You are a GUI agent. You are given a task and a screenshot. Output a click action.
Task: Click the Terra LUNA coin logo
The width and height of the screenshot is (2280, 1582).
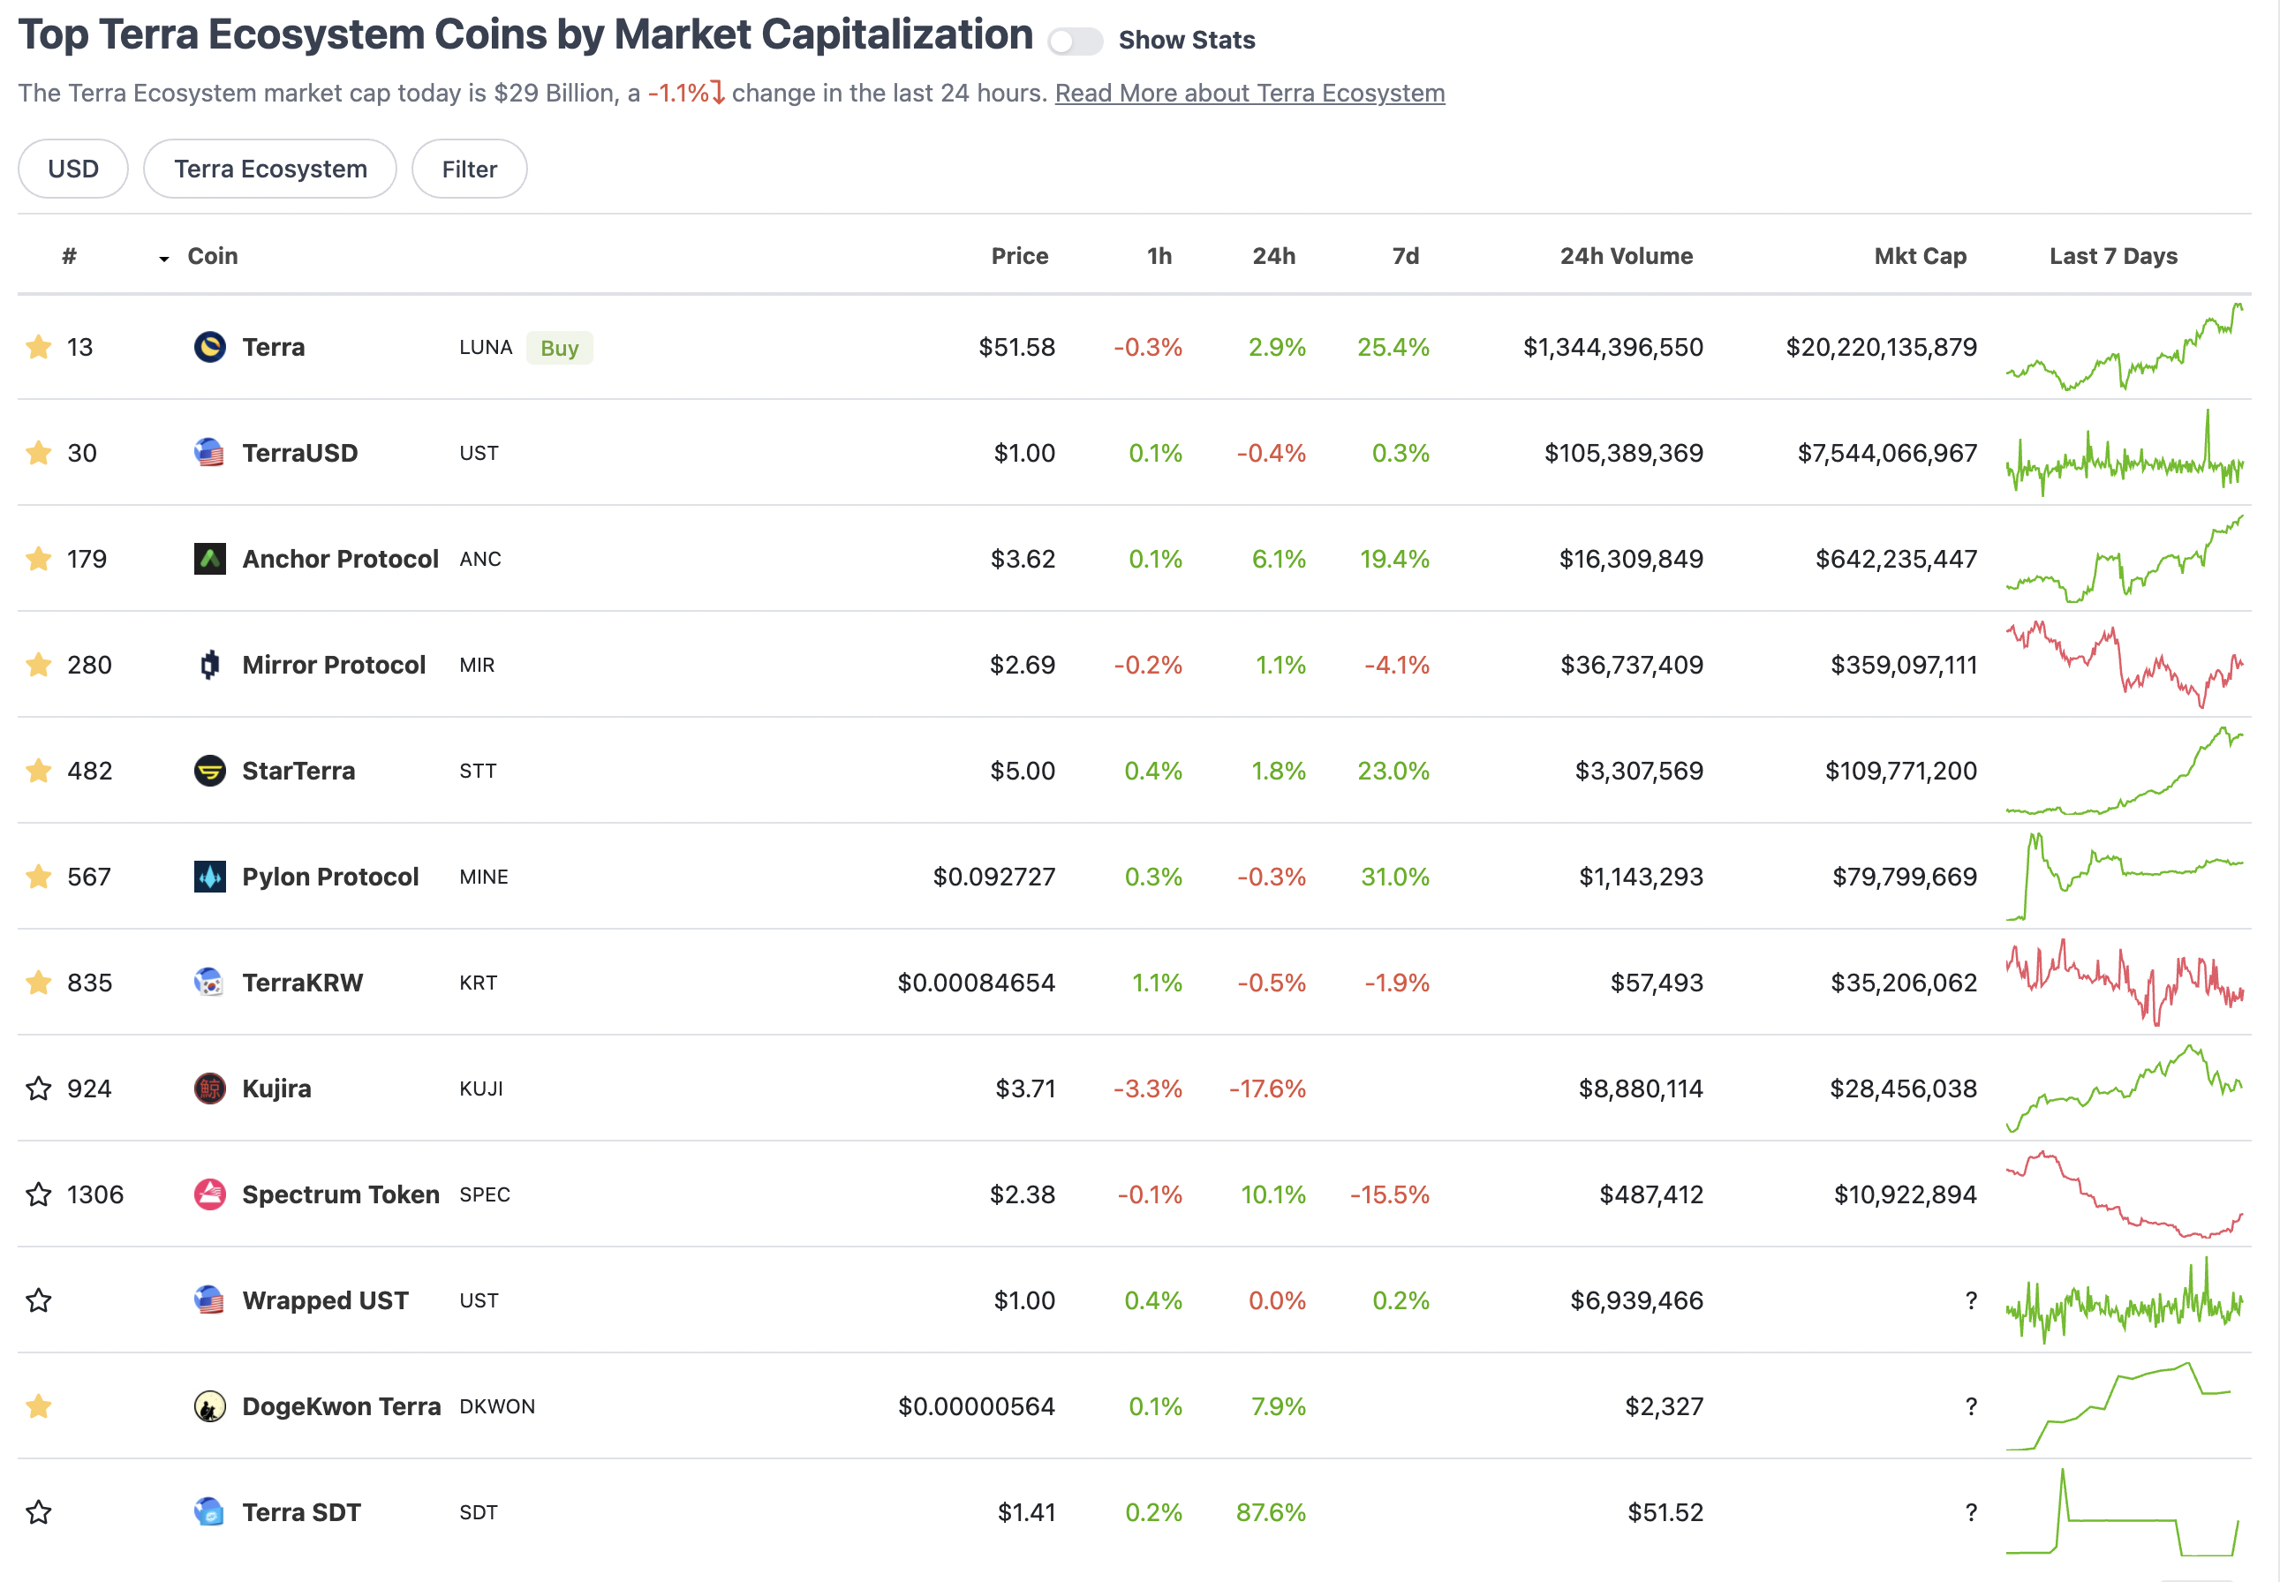tap(209, 347)
